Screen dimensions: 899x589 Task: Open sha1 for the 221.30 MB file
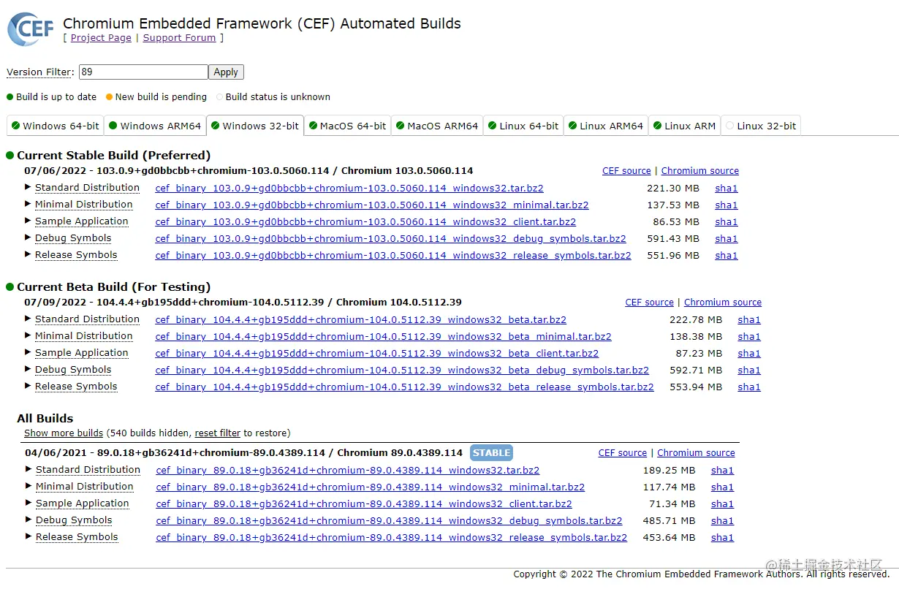pos(727,189)
